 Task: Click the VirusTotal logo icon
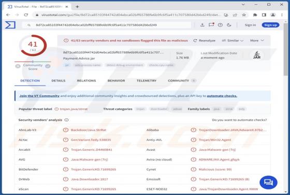[x=10, y=25]
